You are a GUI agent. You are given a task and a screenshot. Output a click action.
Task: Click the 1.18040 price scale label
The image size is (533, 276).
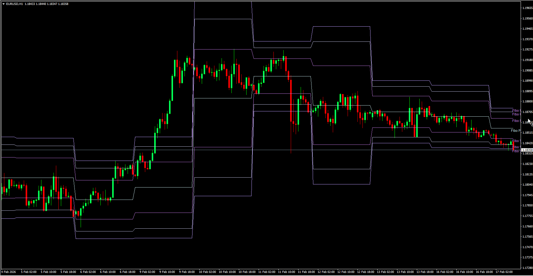coord(527,185)
